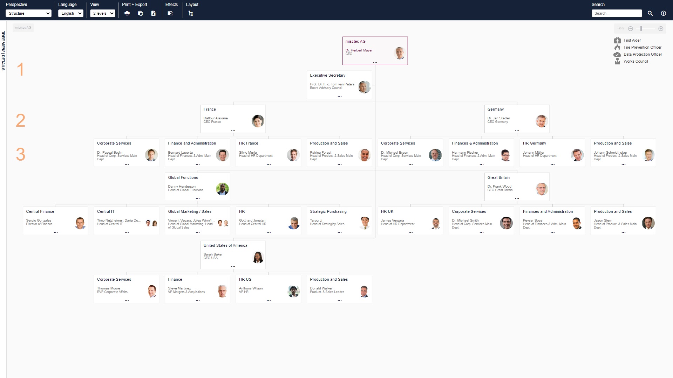Click the misctec AG breadcrumb chip
The height and width of the screenshot is (378, 673).
click(x=23, y=28)
